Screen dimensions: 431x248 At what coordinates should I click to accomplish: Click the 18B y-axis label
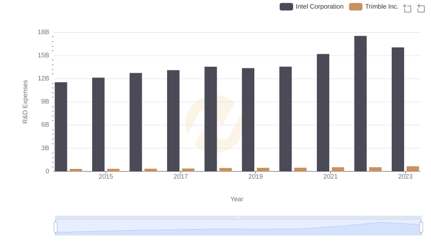click(x=44, y=32)
